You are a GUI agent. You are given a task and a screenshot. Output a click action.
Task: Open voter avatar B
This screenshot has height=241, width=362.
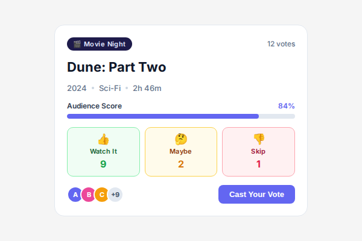88,195
